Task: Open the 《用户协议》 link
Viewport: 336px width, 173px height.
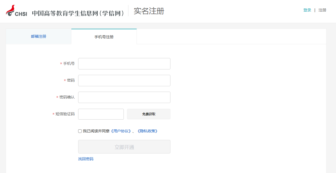Action: point(121,131)
